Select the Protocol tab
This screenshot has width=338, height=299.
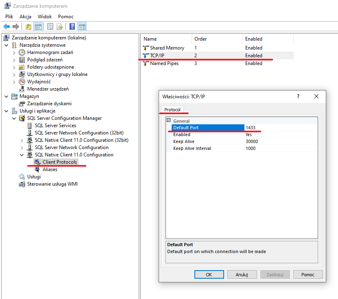172,110
